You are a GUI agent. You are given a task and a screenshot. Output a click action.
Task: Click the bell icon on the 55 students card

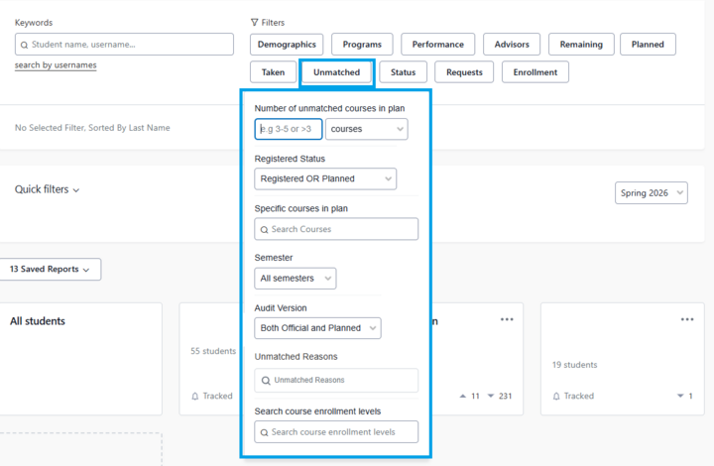click(195, 397)
